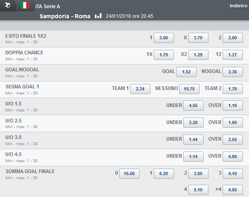
Task: Select U/O 4.5 OVER 4.80
Action: click(x=233, y=156)
